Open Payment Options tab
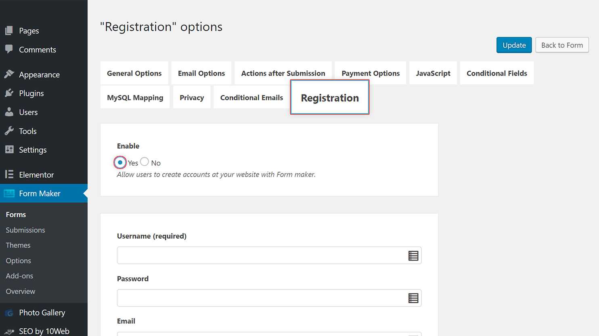 point(371,73)
